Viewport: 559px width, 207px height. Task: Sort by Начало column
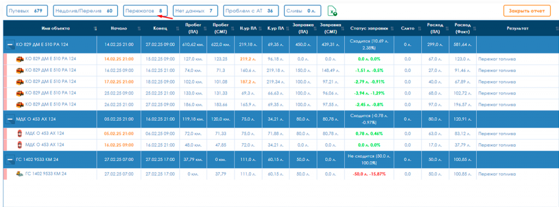click(x=139, y=28)
